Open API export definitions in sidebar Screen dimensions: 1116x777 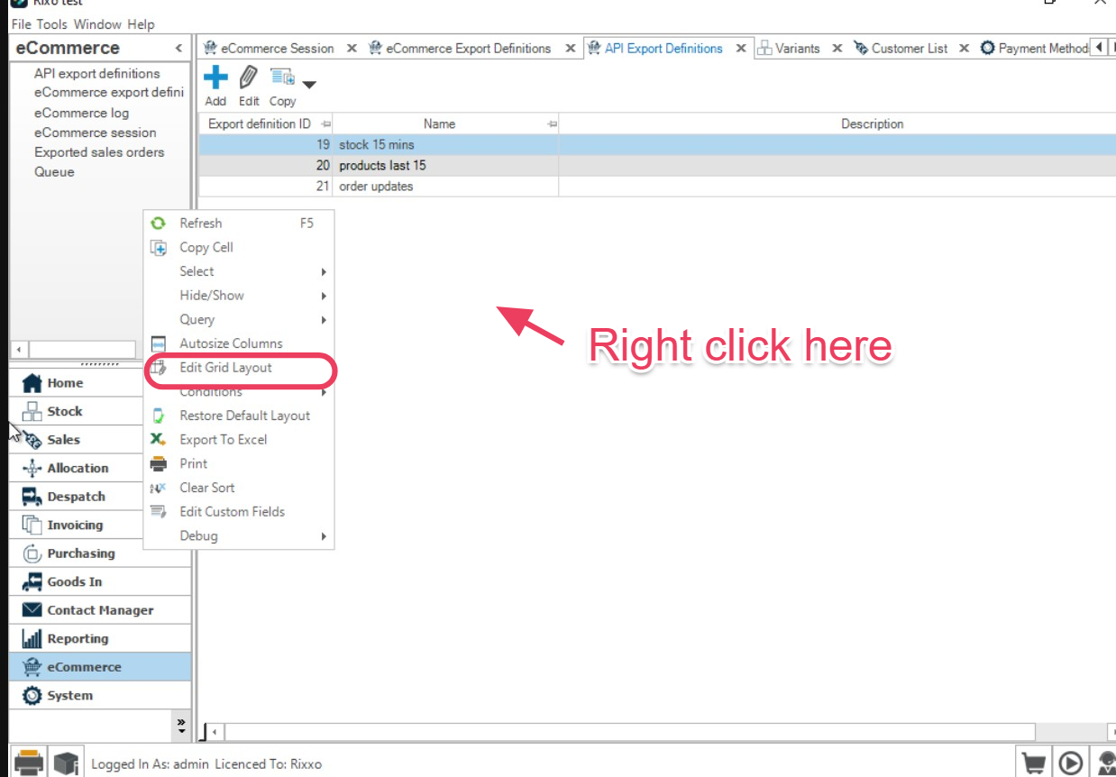click(97, 74)
